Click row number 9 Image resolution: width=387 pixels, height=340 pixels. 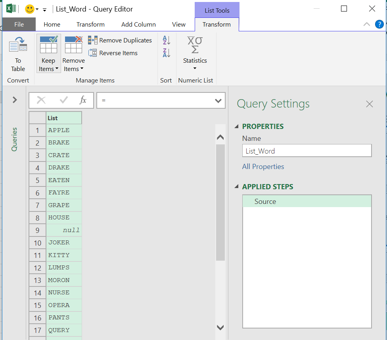(x=38, y=230)
